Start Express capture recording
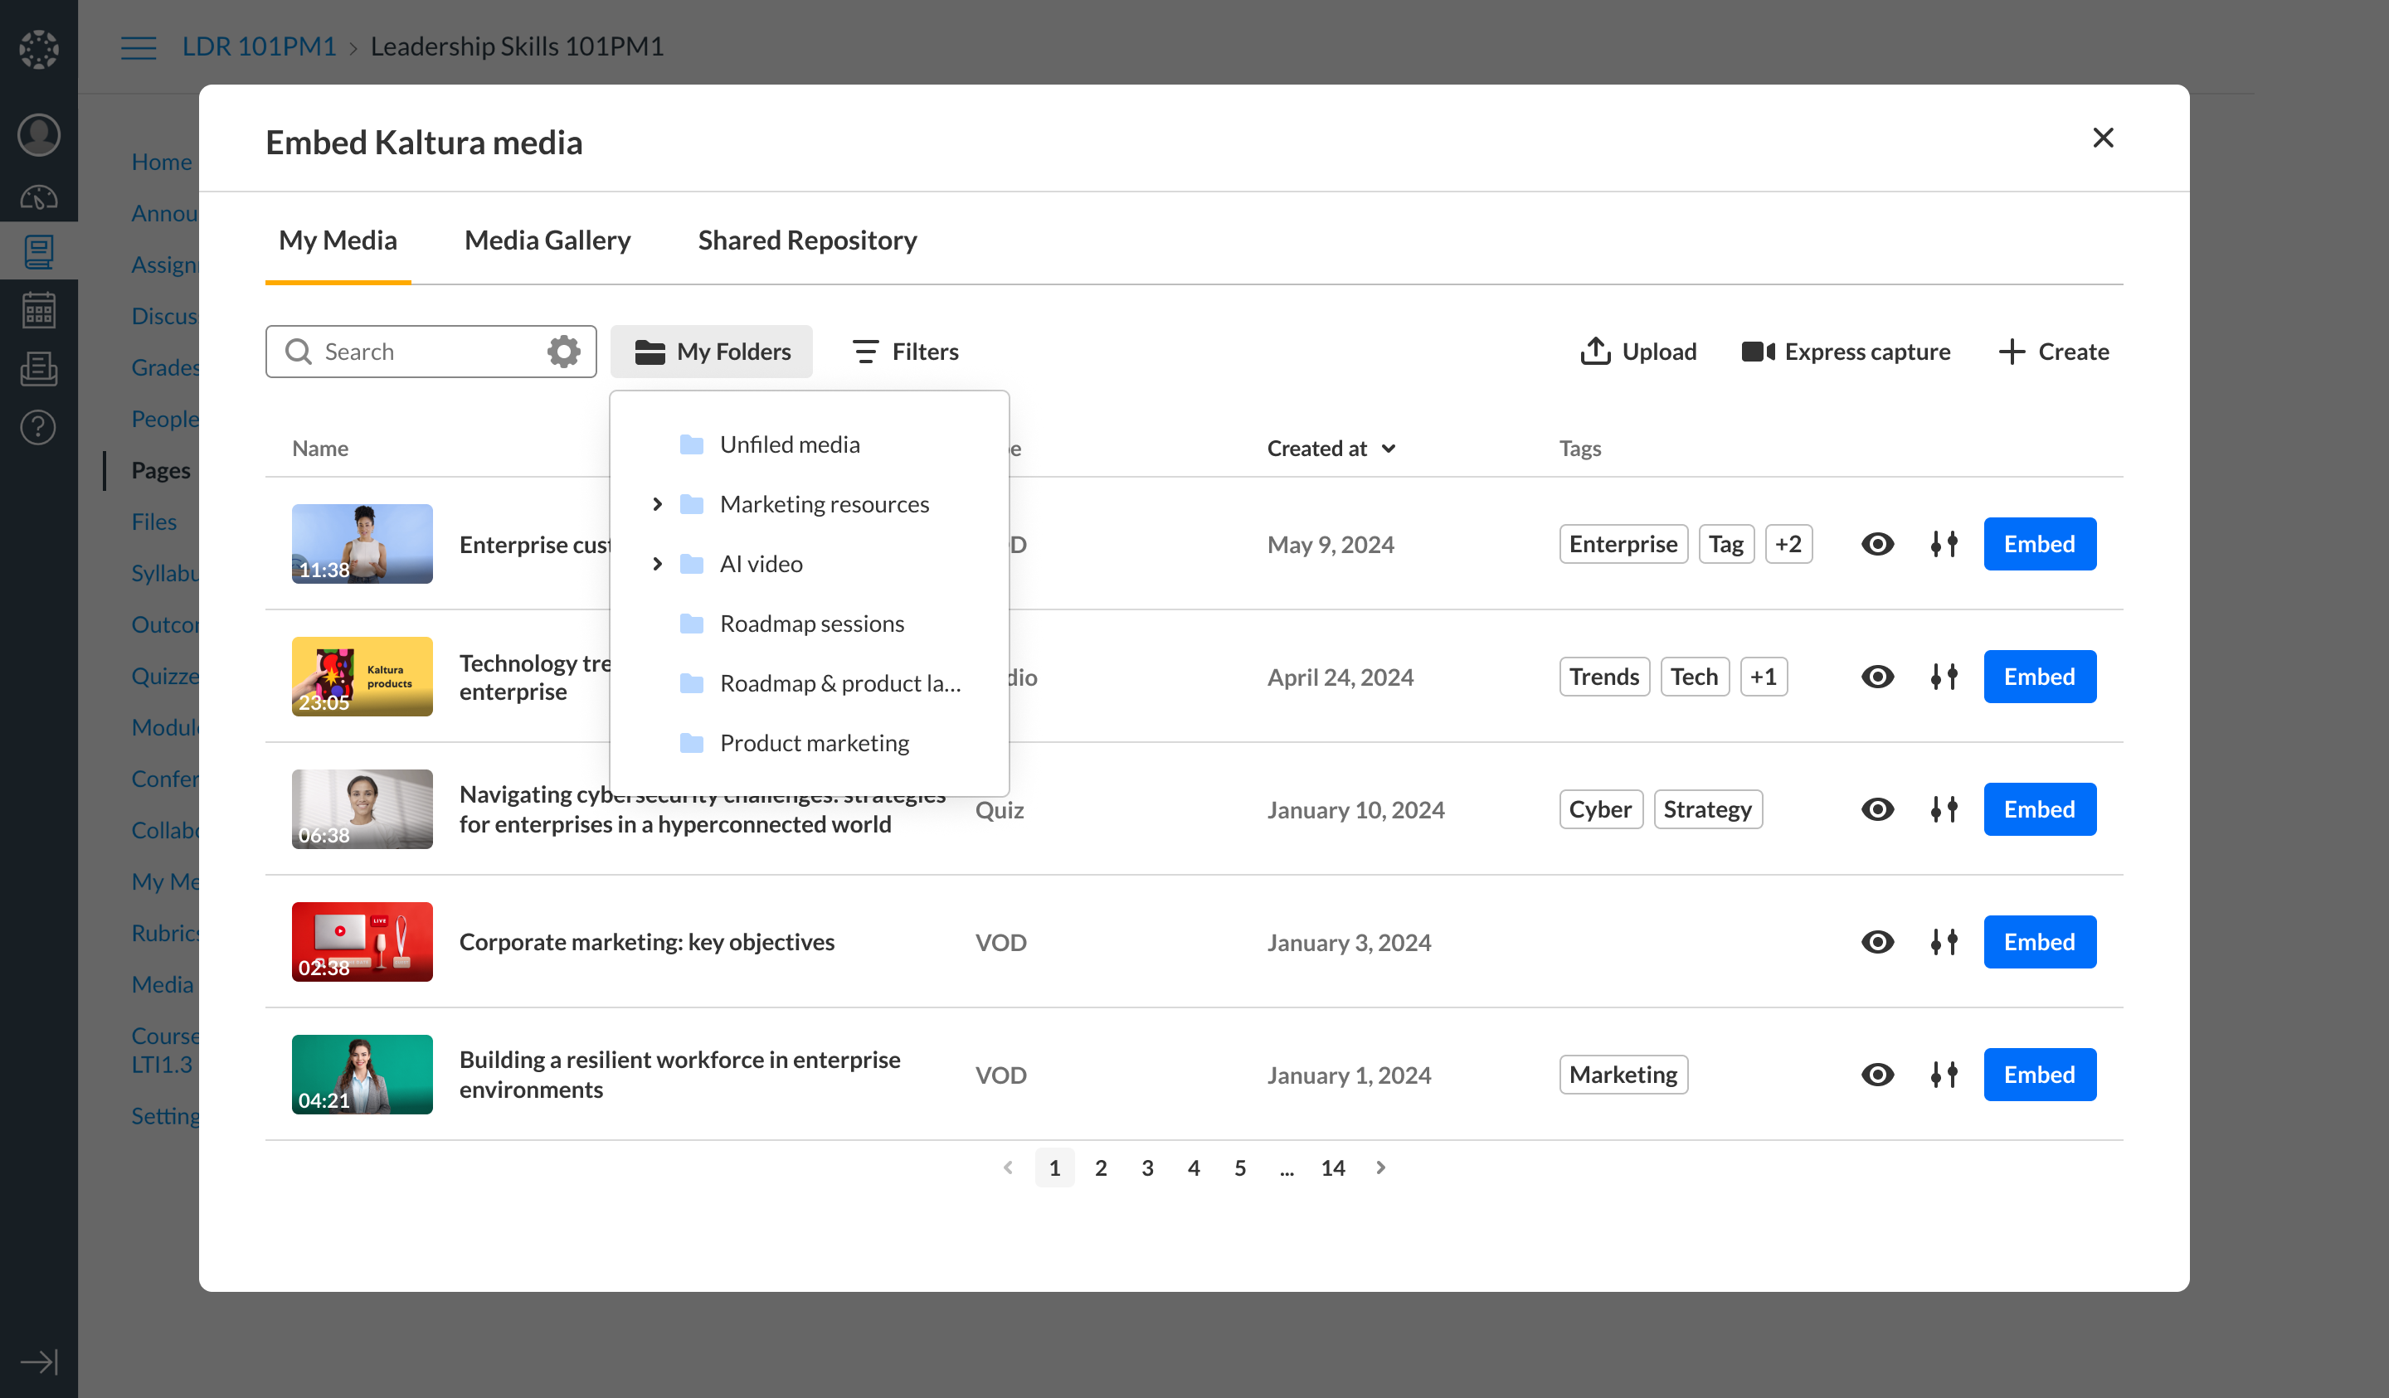Image resolution: width=2389 pixels, height=1398 pixels. (x=1845, y=352)
